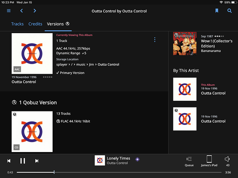The image size is (238, 178).
Task: Click the Qobuz magnifier icon on Versions tab
Action: click(68, 24)
